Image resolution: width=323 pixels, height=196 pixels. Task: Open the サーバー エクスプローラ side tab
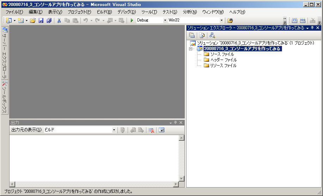click(x=5, y=53)
